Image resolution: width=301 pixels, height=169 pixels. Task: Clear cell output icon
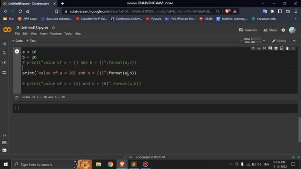17,98
